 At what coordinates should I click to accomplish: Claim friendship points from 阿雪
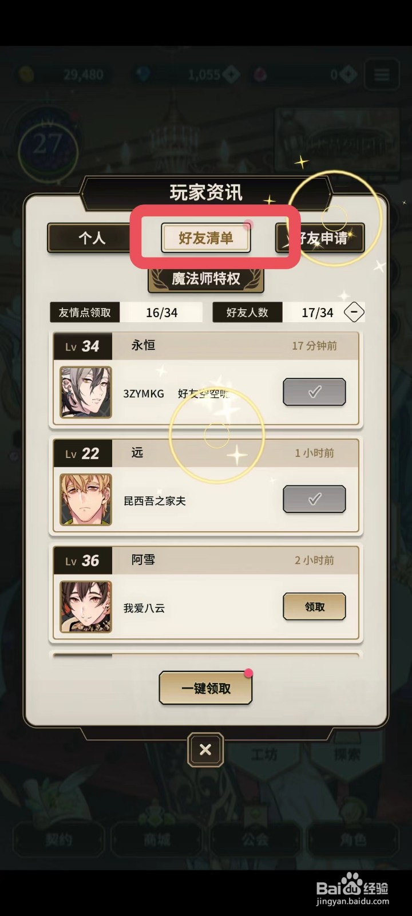click(314, 607)
